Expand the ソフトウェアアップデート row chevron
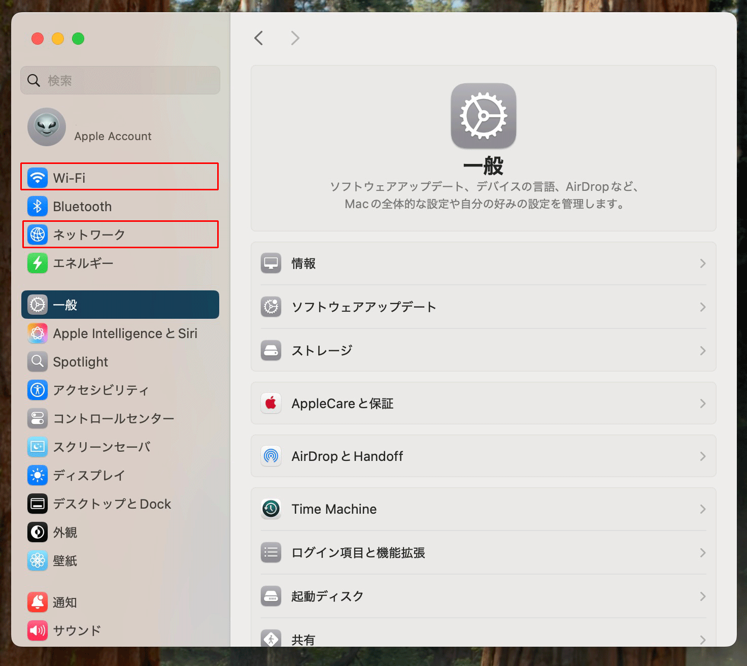Screen dimensions: 747x666 (703, 307)
